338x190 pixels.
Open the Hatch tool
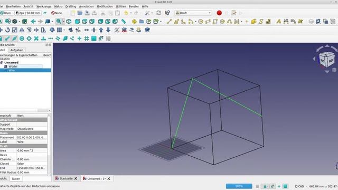pyautogui.click(x=268, y=21)
